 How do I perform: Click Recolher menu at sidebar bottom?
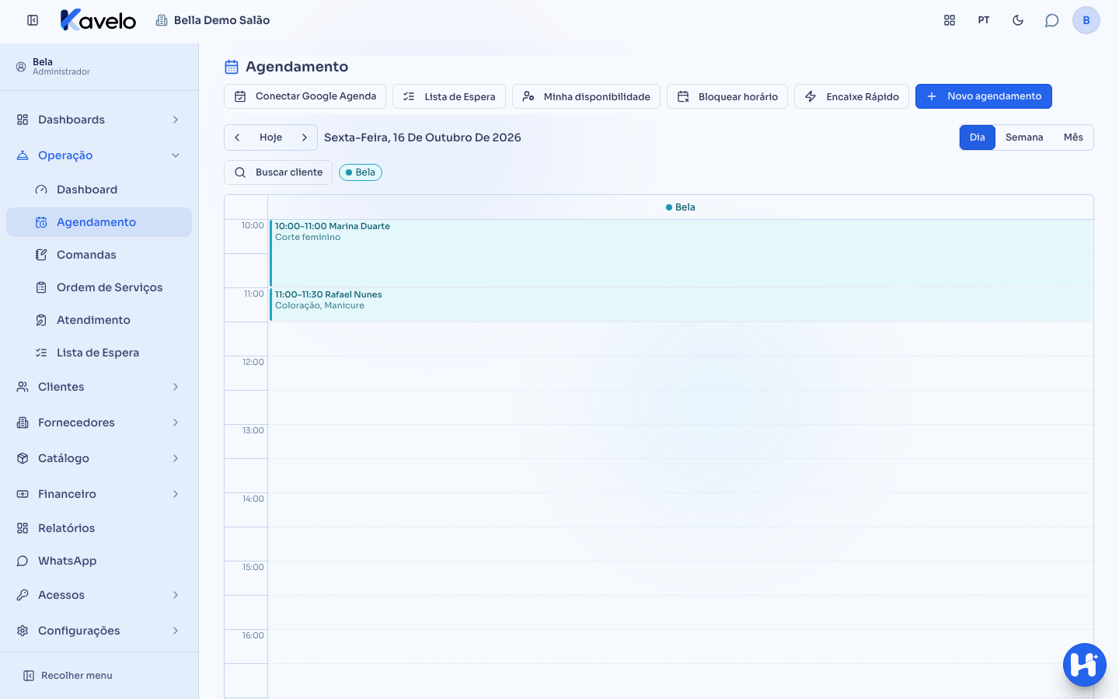click(x=68, y=676)
